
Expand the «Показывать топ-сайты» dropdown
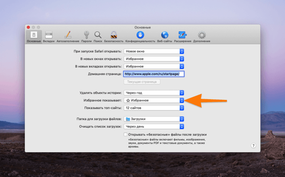154,108
